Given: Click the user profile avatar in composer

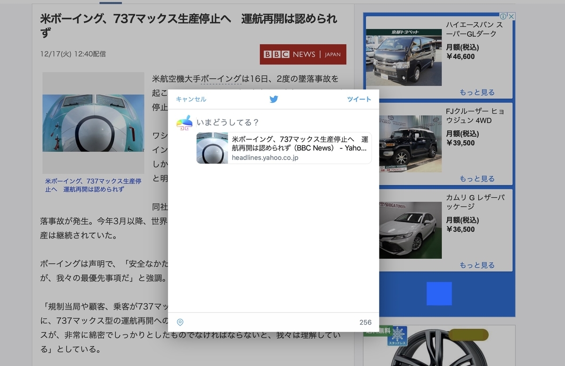Looking at the screenshot, I should click(x=184, y=122).
